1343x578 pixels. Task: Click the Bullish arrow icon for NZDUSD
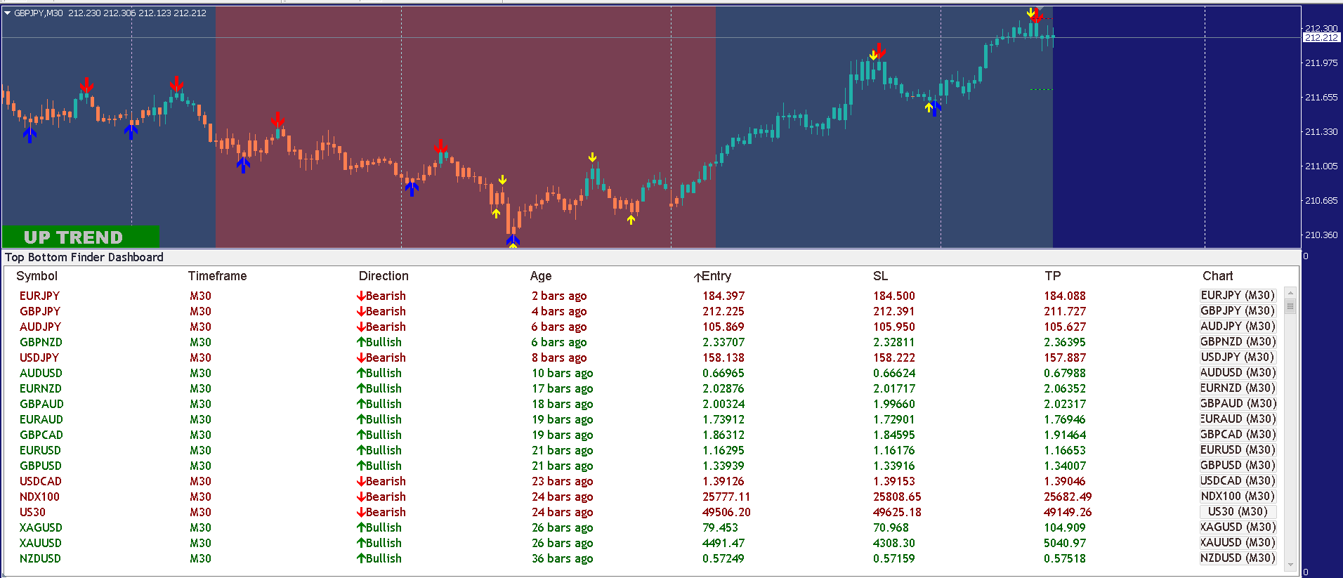pos(361,558)
